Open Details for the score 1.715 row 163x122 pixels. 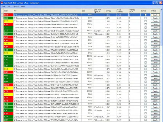[155, 107]
